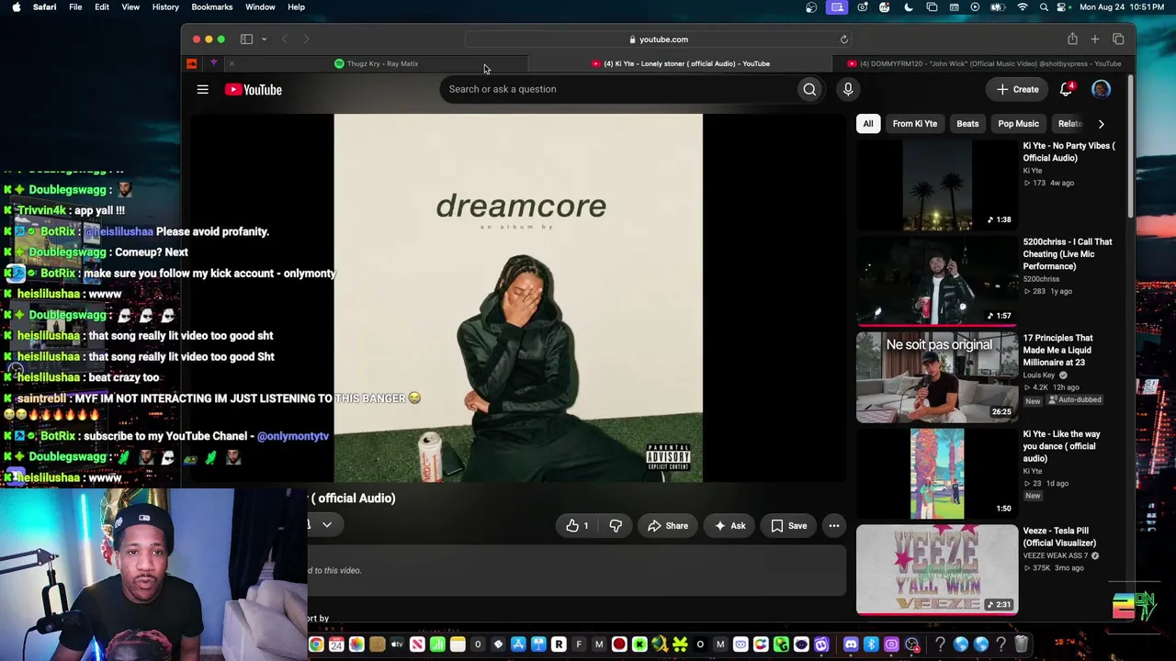Open 'Veeze - Tesla Pill' video title

click(x=1060, y=537)
